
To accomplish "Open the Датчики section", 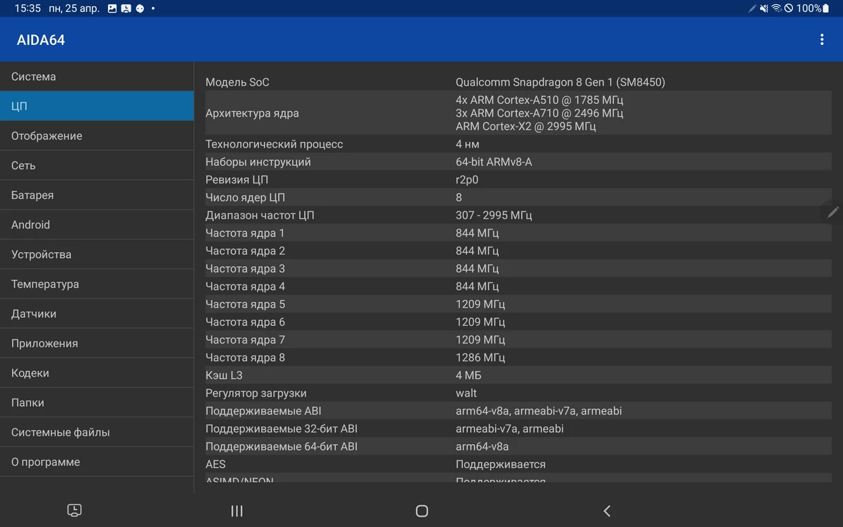I will [97, 313].
